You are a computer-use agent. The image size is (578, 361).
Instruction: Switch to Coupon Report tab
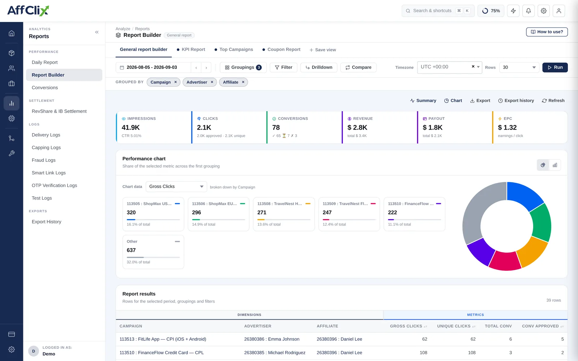tap(281, 49)
